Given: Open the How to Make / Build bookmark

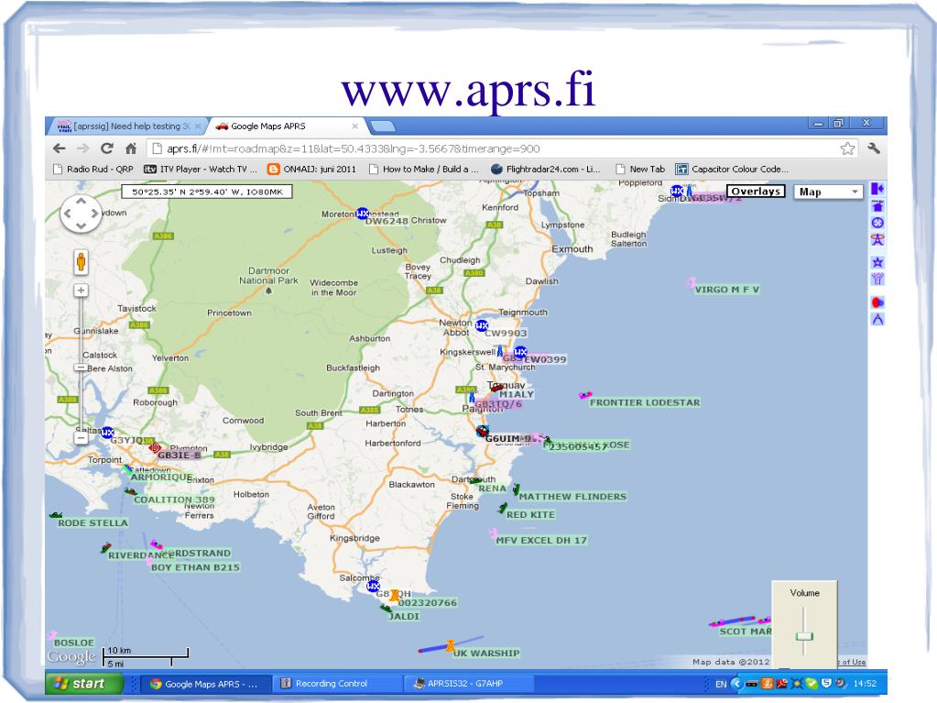Looking at the screenshot, I should 424,170.
